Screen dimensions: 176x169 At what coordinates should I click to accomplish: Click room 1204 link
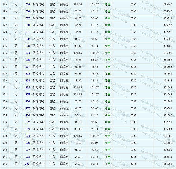tap(27, 53)
